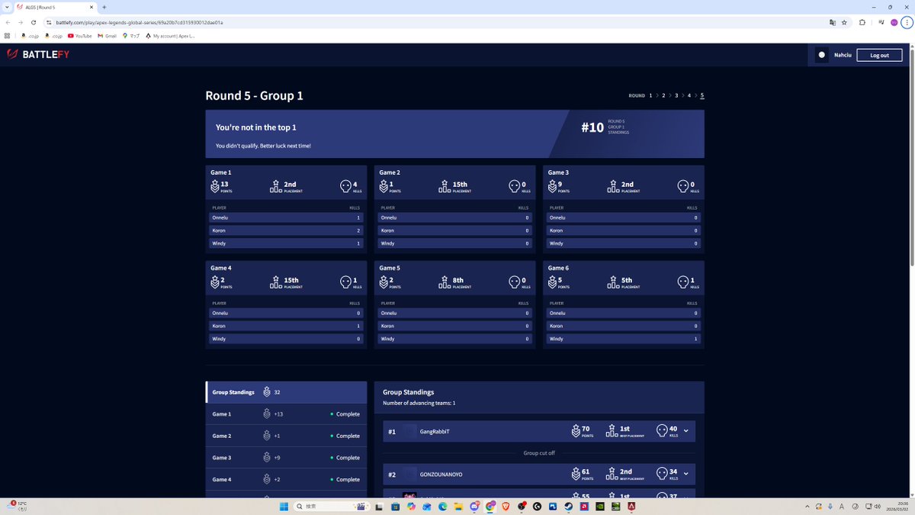Screen dimensions: 915x515
Task: Open My account Apex bookmark
Action: [x=170, y=35]
